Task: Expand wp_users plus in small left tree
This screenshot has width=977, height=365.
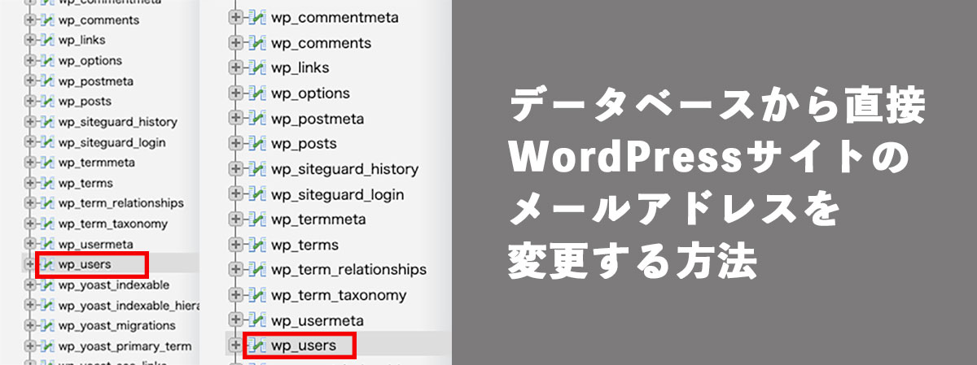Action: click(x=31, y=264)
